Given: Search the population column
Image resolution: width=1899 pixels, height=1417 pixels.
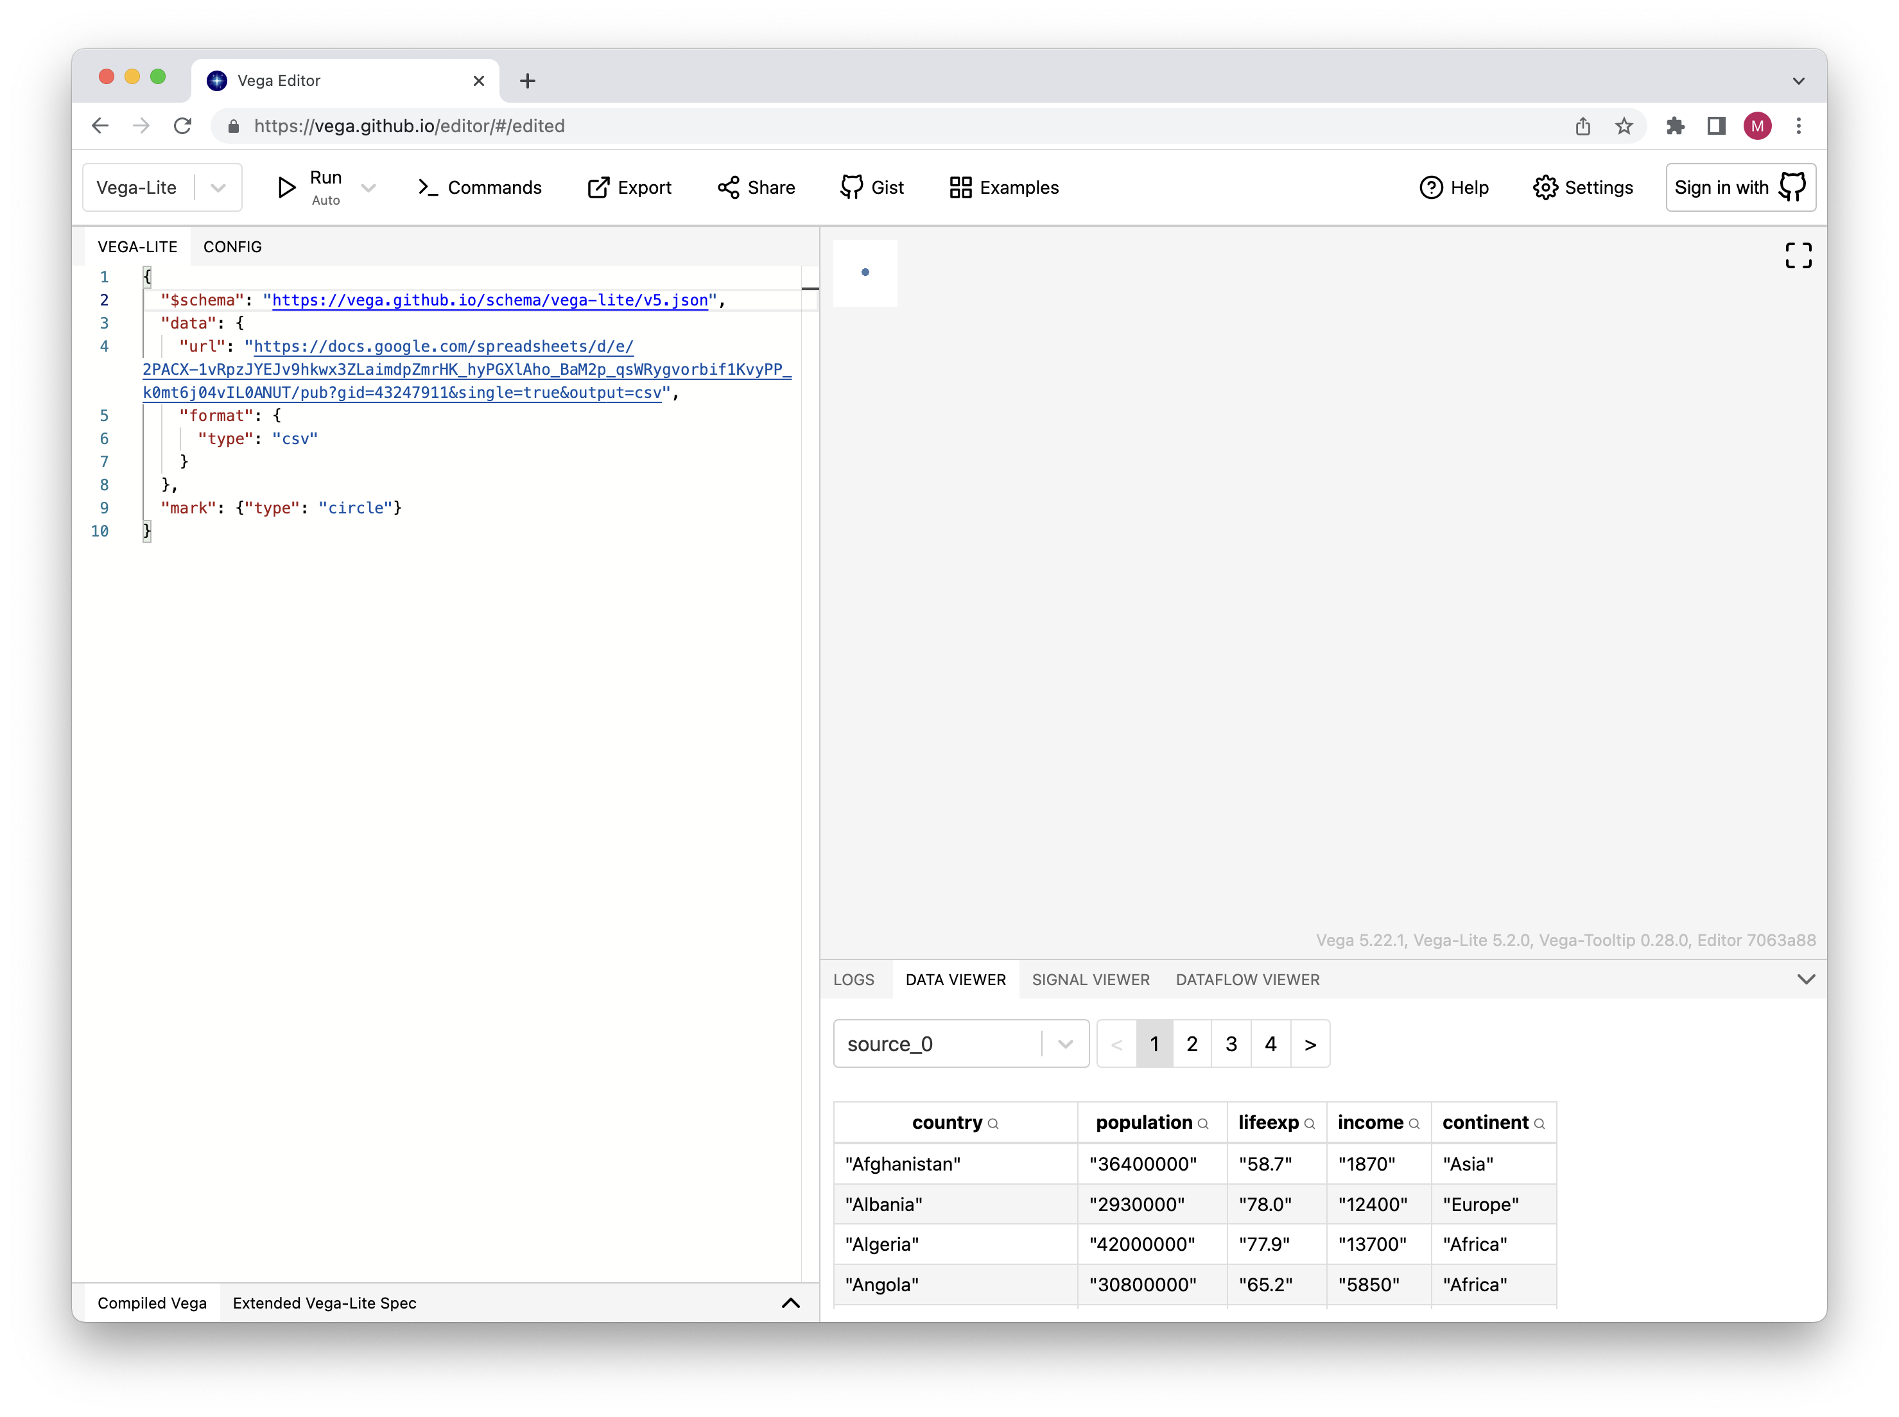Looking at the screenshot, I should [x=1203, y=1123].
